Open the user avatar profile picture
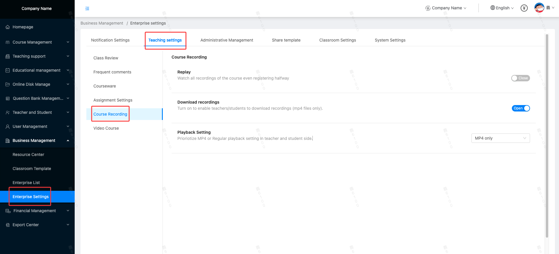Image resolution: width=559 pixels, height=254 pixels. [539, 8]
